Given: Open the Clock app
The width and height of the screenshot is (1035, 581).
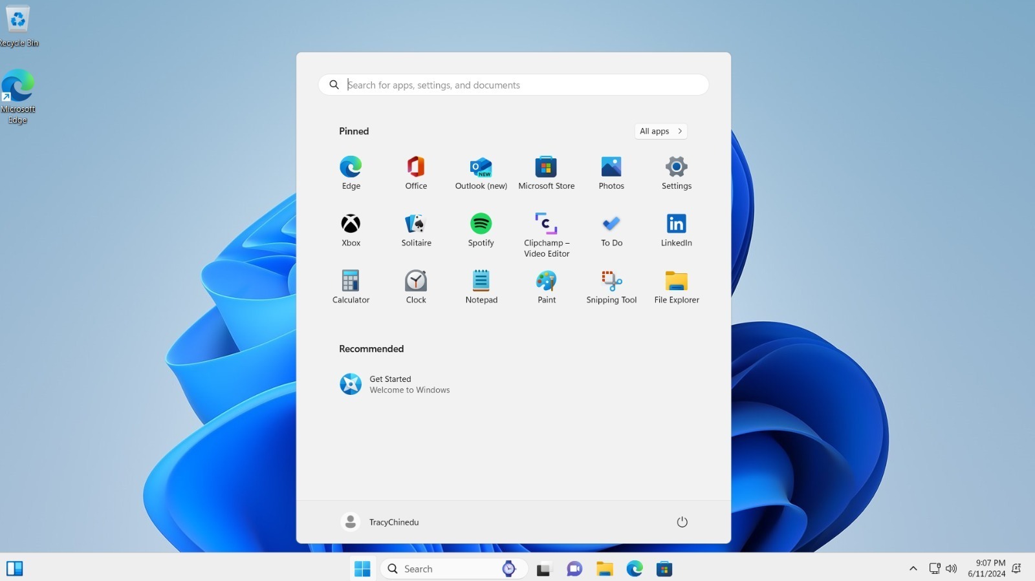Looking at the screenshot, I should tap(416, 287).
